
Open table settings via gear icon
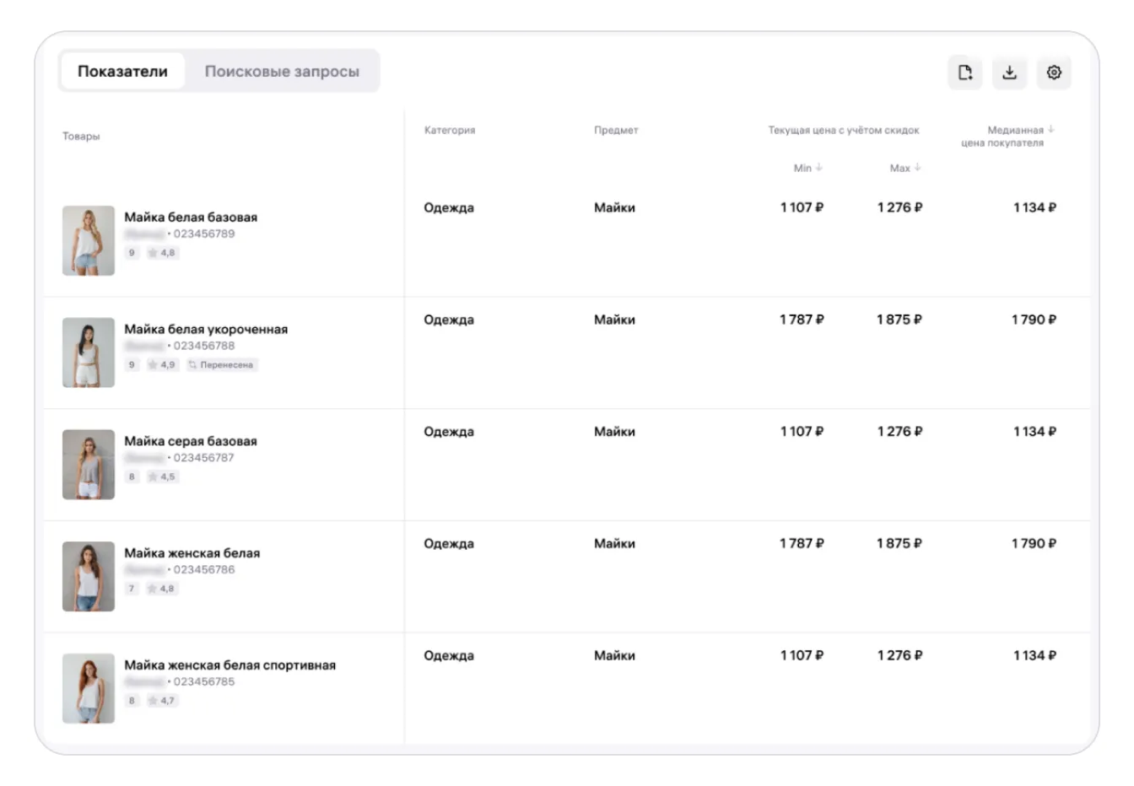point(1054,73)
